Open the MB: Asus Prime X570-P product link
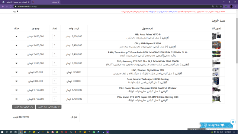This screenshot has height=134, width=238. 148,35
